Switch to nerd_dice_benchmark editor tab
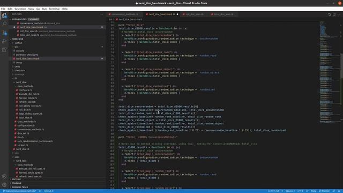The image size is (343, 193). (x=161, y=14)
